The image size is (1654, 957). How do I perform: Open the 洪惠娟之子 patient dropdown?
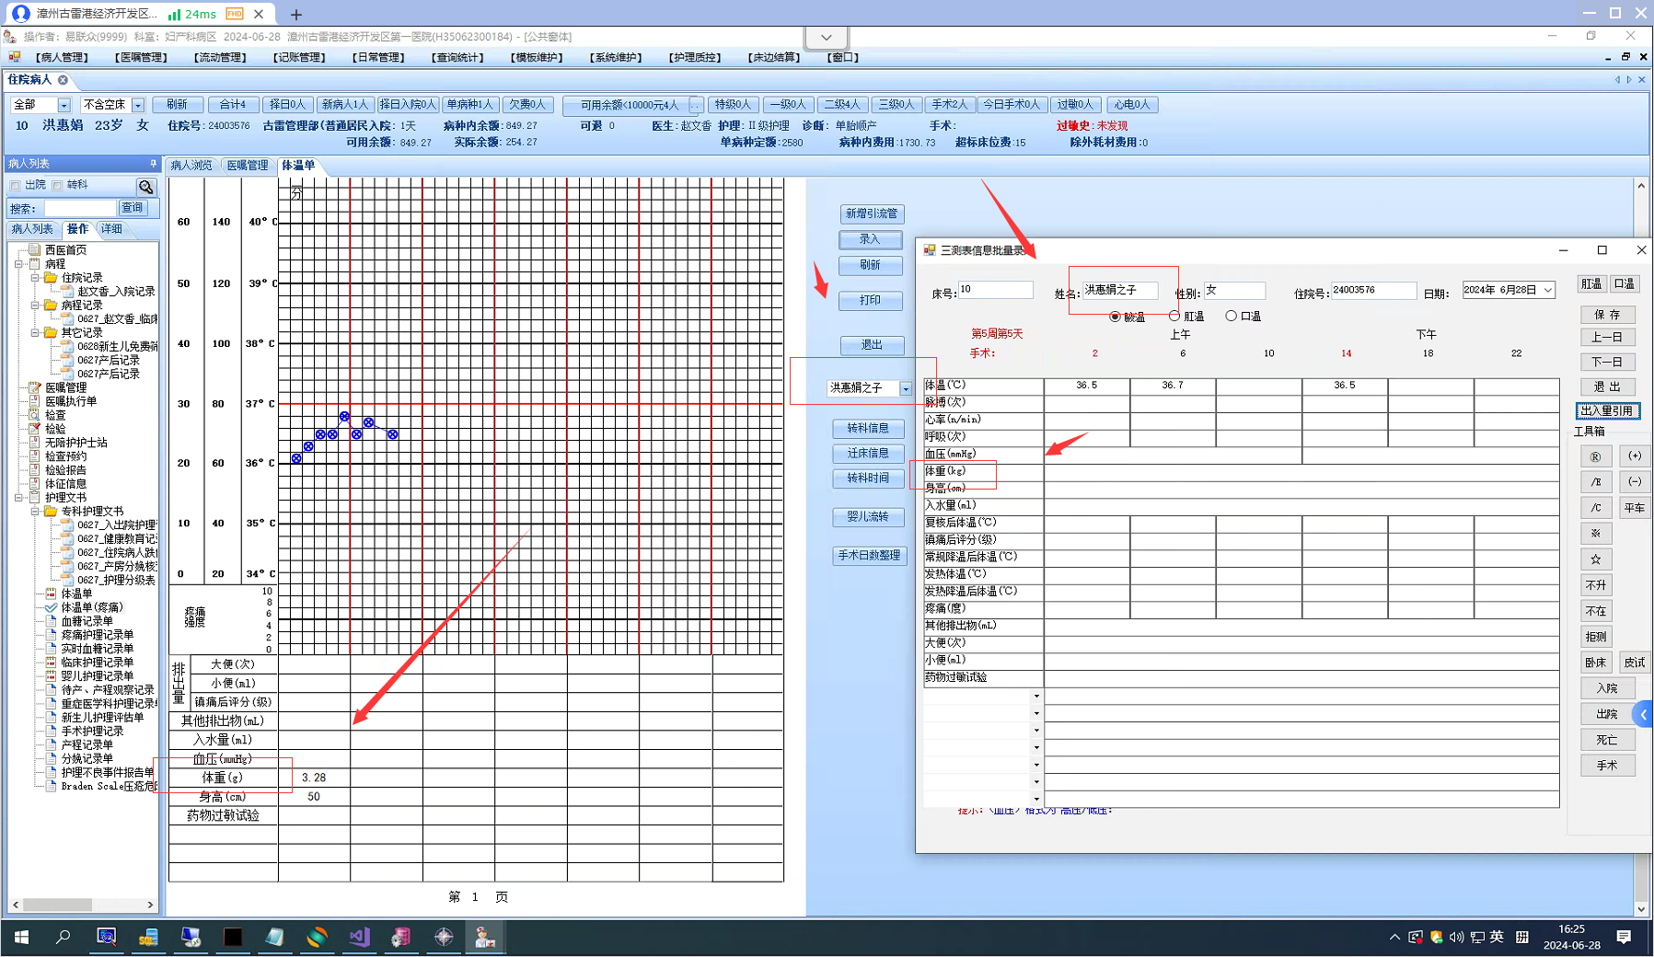(x=906, y=388)
